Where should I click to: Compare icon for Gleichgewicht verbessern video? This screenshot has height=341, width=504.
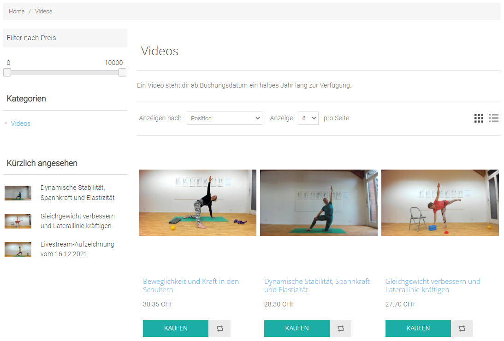click(x=462, y=329)
